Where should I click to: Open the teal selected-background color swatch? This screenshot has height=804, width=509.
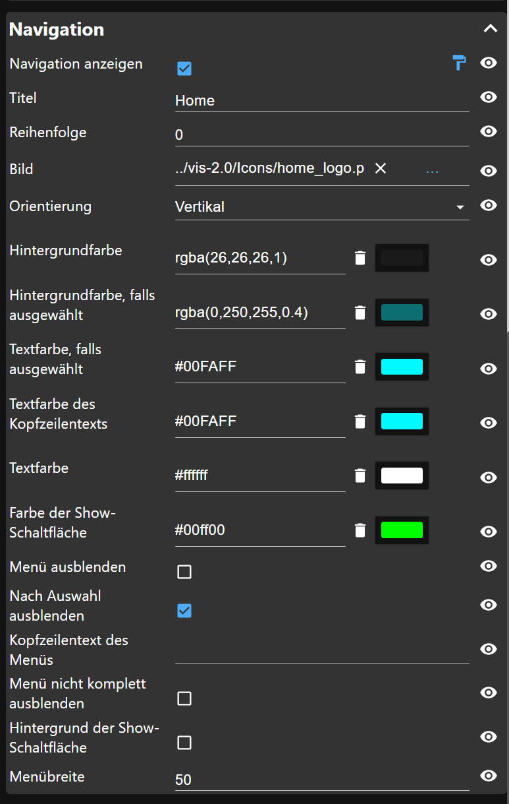click(402, 313)
